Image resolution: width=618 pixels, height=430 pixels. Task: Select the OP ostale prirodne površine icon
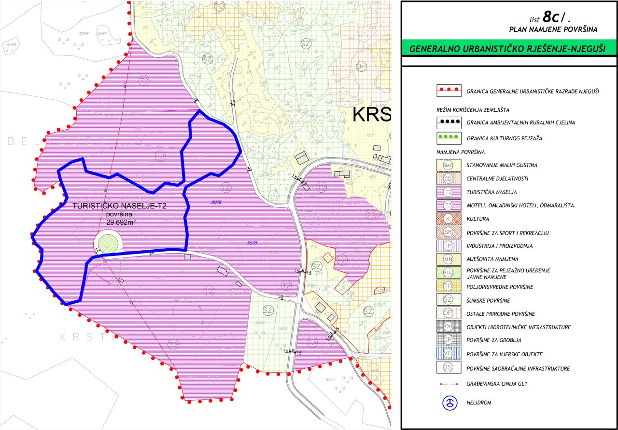coord(448,313)
